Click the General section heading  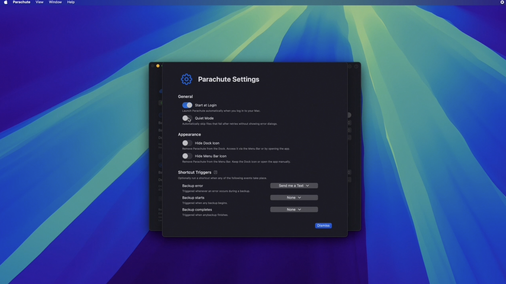(x=185, y=97)
